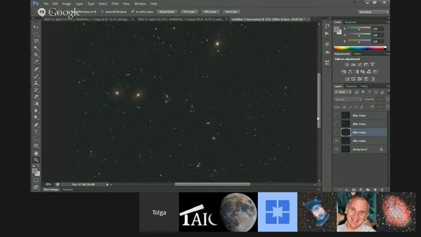The height and width of the screenshot is (237, 421).
Task: Hide the Background layer
Action: tap(336, 149)
